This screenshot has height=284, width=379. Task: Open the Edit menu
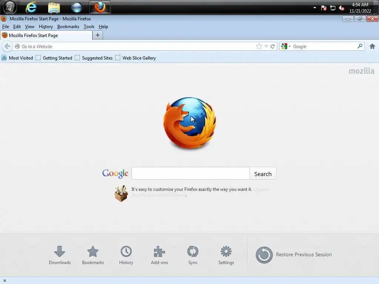17,27
